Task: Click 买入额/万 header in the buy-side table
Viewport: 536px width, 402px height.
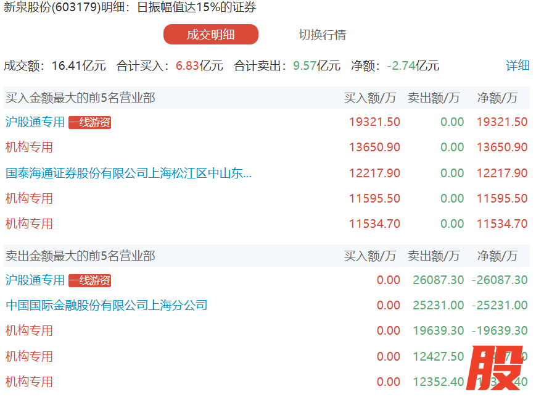Action: (x=370, y=98)
